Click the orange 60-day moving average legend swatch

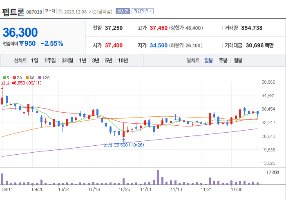[x=27, y=78]
